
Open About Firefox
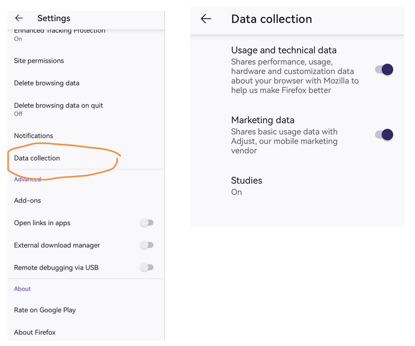coord(85,333)
